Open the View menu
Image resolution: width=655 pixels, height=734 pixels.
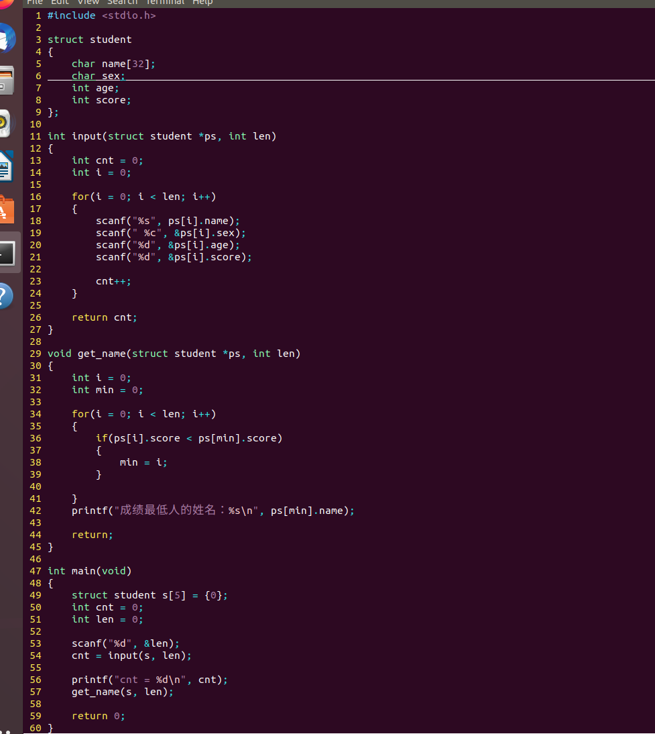point(88,3)
